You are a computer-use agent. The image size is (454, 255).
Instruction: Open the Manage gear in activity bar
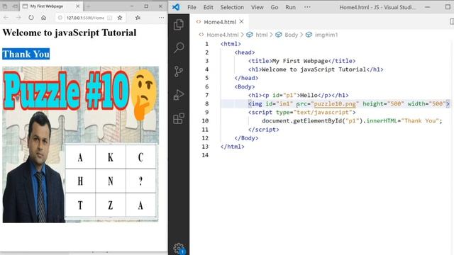tap(179, 249)
